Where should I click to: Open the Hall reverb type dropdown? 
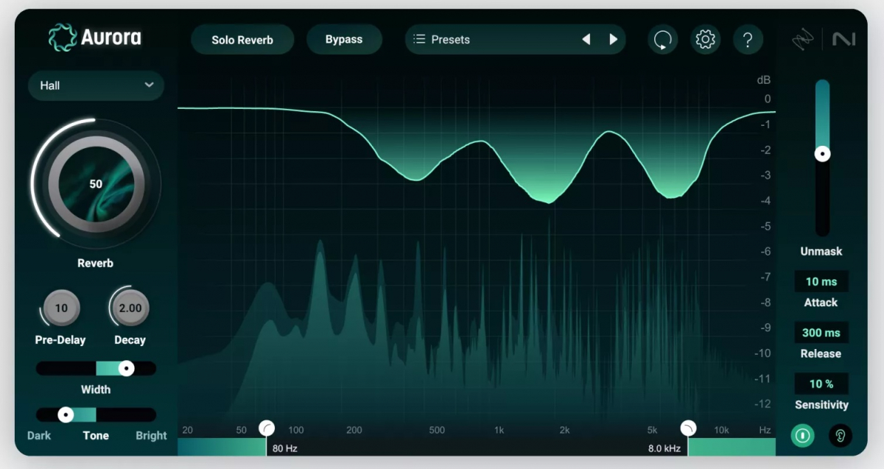96,85
